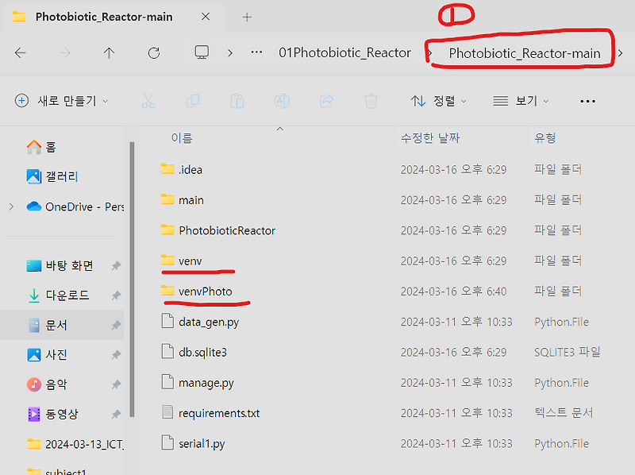Click the 텍스트 문서 type cell
The image size is (635, 475).
coord(564,413)
